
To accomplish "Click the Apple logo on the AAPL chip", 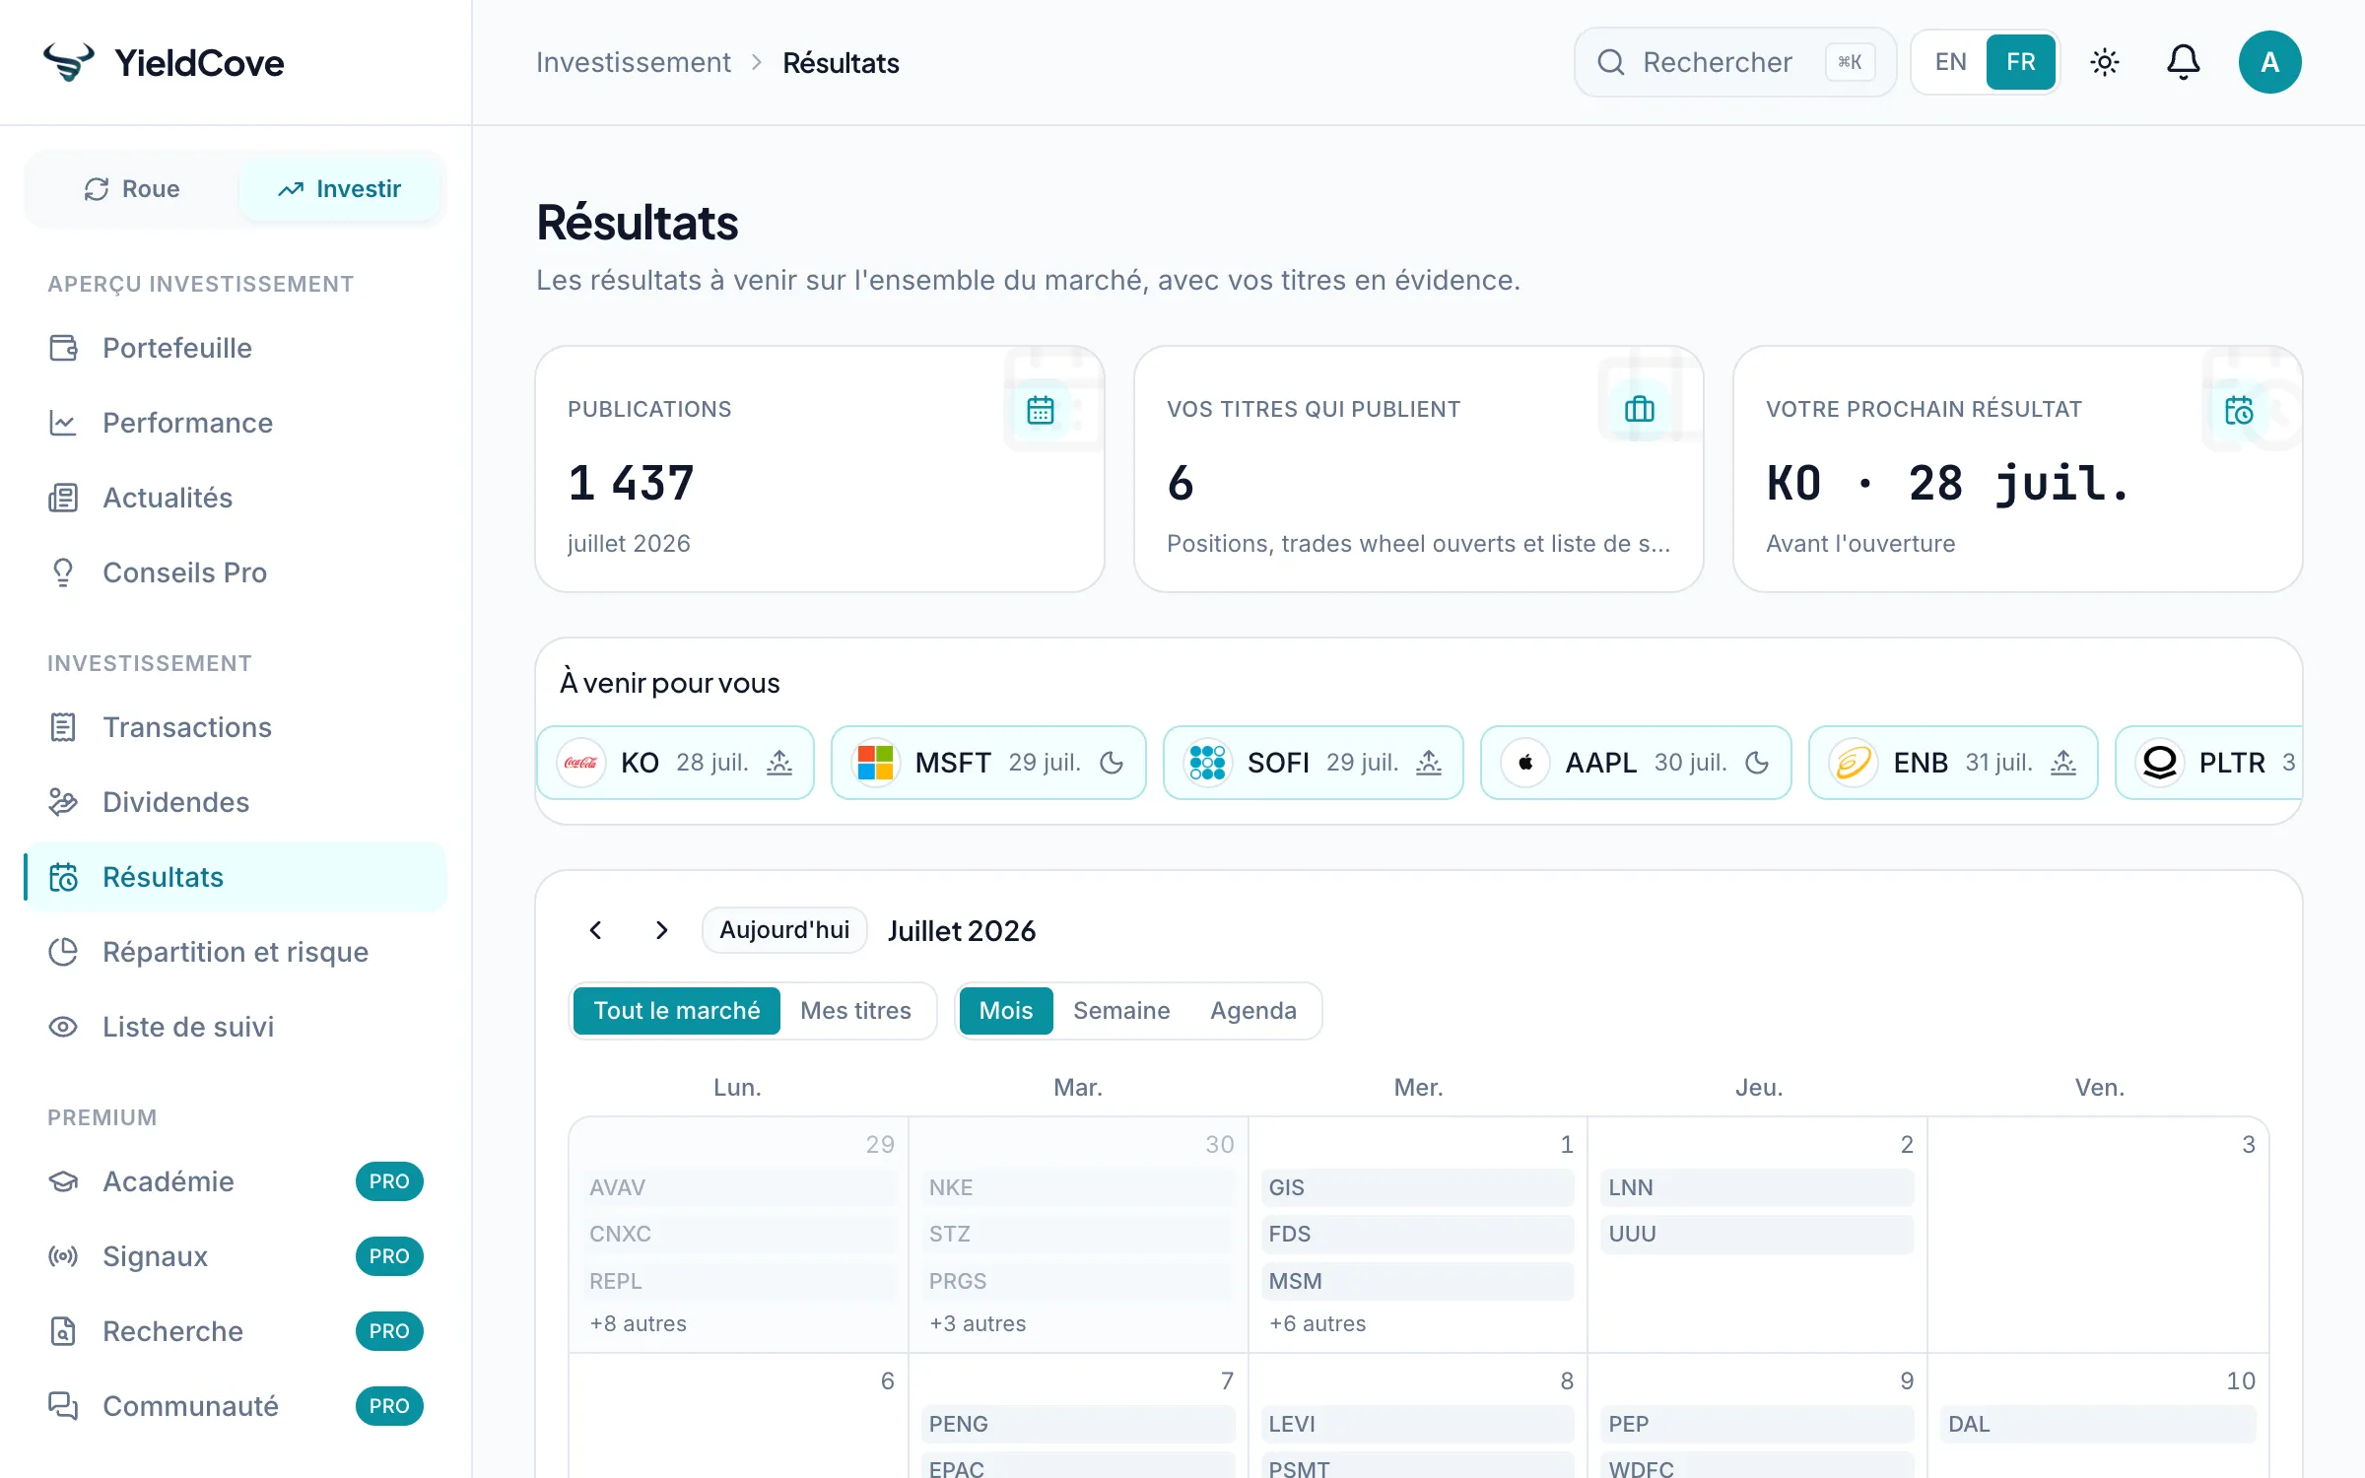I will 1525,763.
